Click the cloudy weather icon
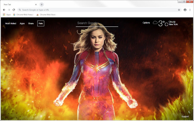Image resolution: width=194 pixels, height=121 pixels. (x=155, y=23)
